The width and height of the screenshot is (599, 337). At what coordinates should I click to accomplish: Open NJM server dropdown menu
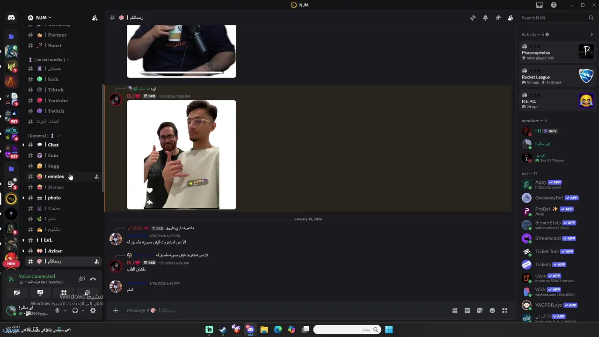40,18
